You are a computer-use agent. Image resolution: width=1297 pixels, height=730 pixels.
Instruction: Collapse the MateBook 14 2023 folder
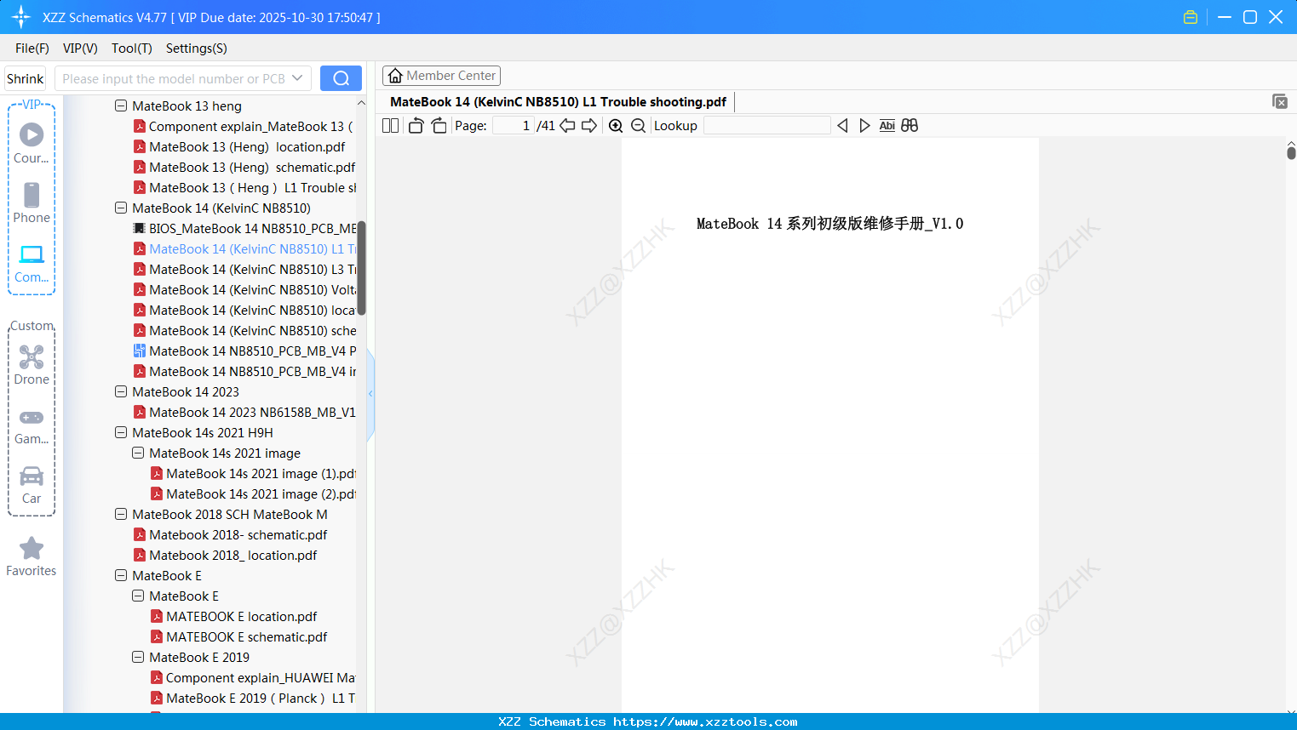click(121, 392)
